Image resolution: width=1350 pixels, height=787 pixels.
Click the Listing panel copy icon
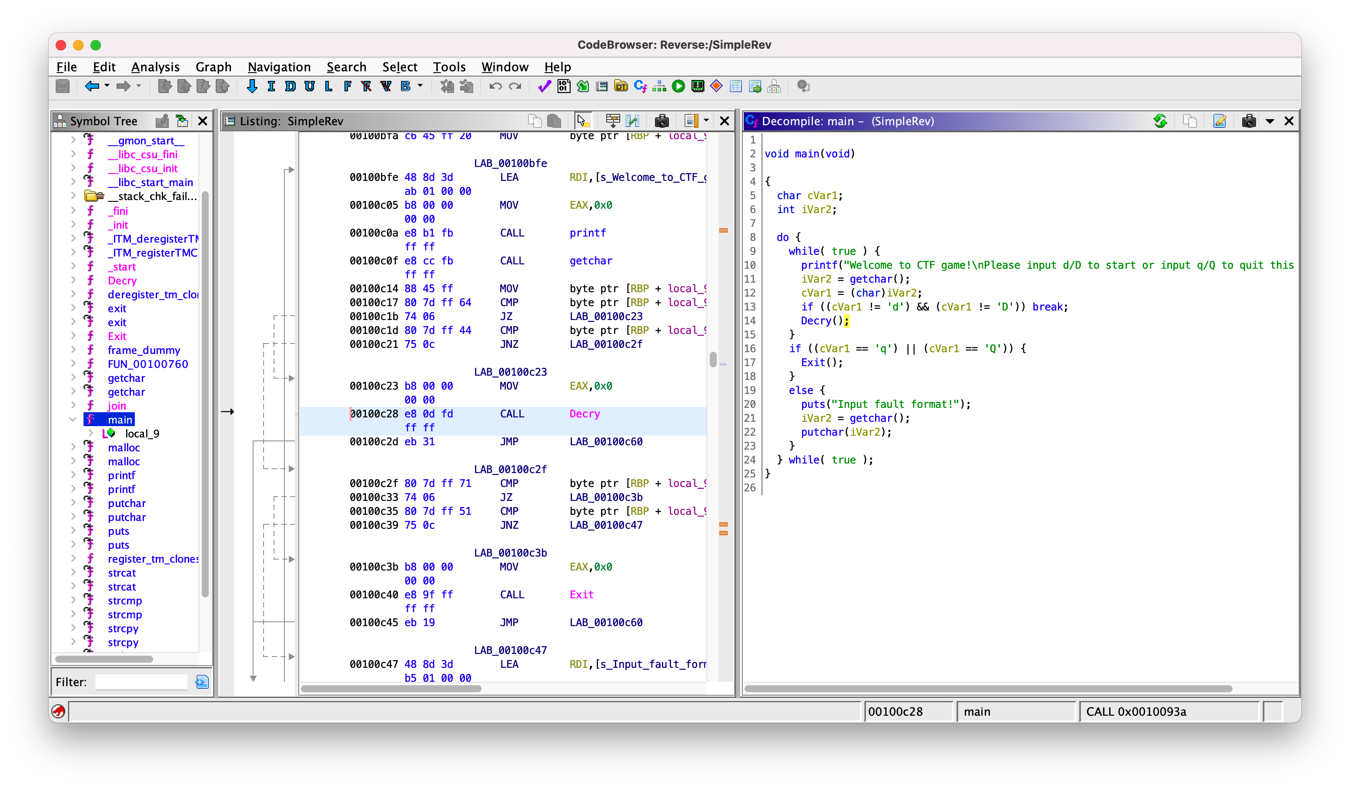(x=535, y=121)
